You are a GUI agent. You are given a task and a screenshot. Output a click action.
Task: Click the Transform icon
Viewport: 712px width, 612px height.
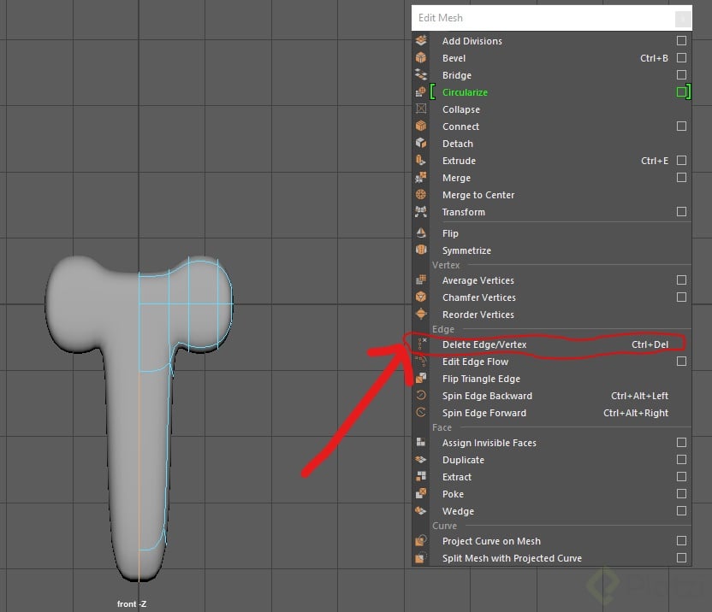tap(421, 212)
